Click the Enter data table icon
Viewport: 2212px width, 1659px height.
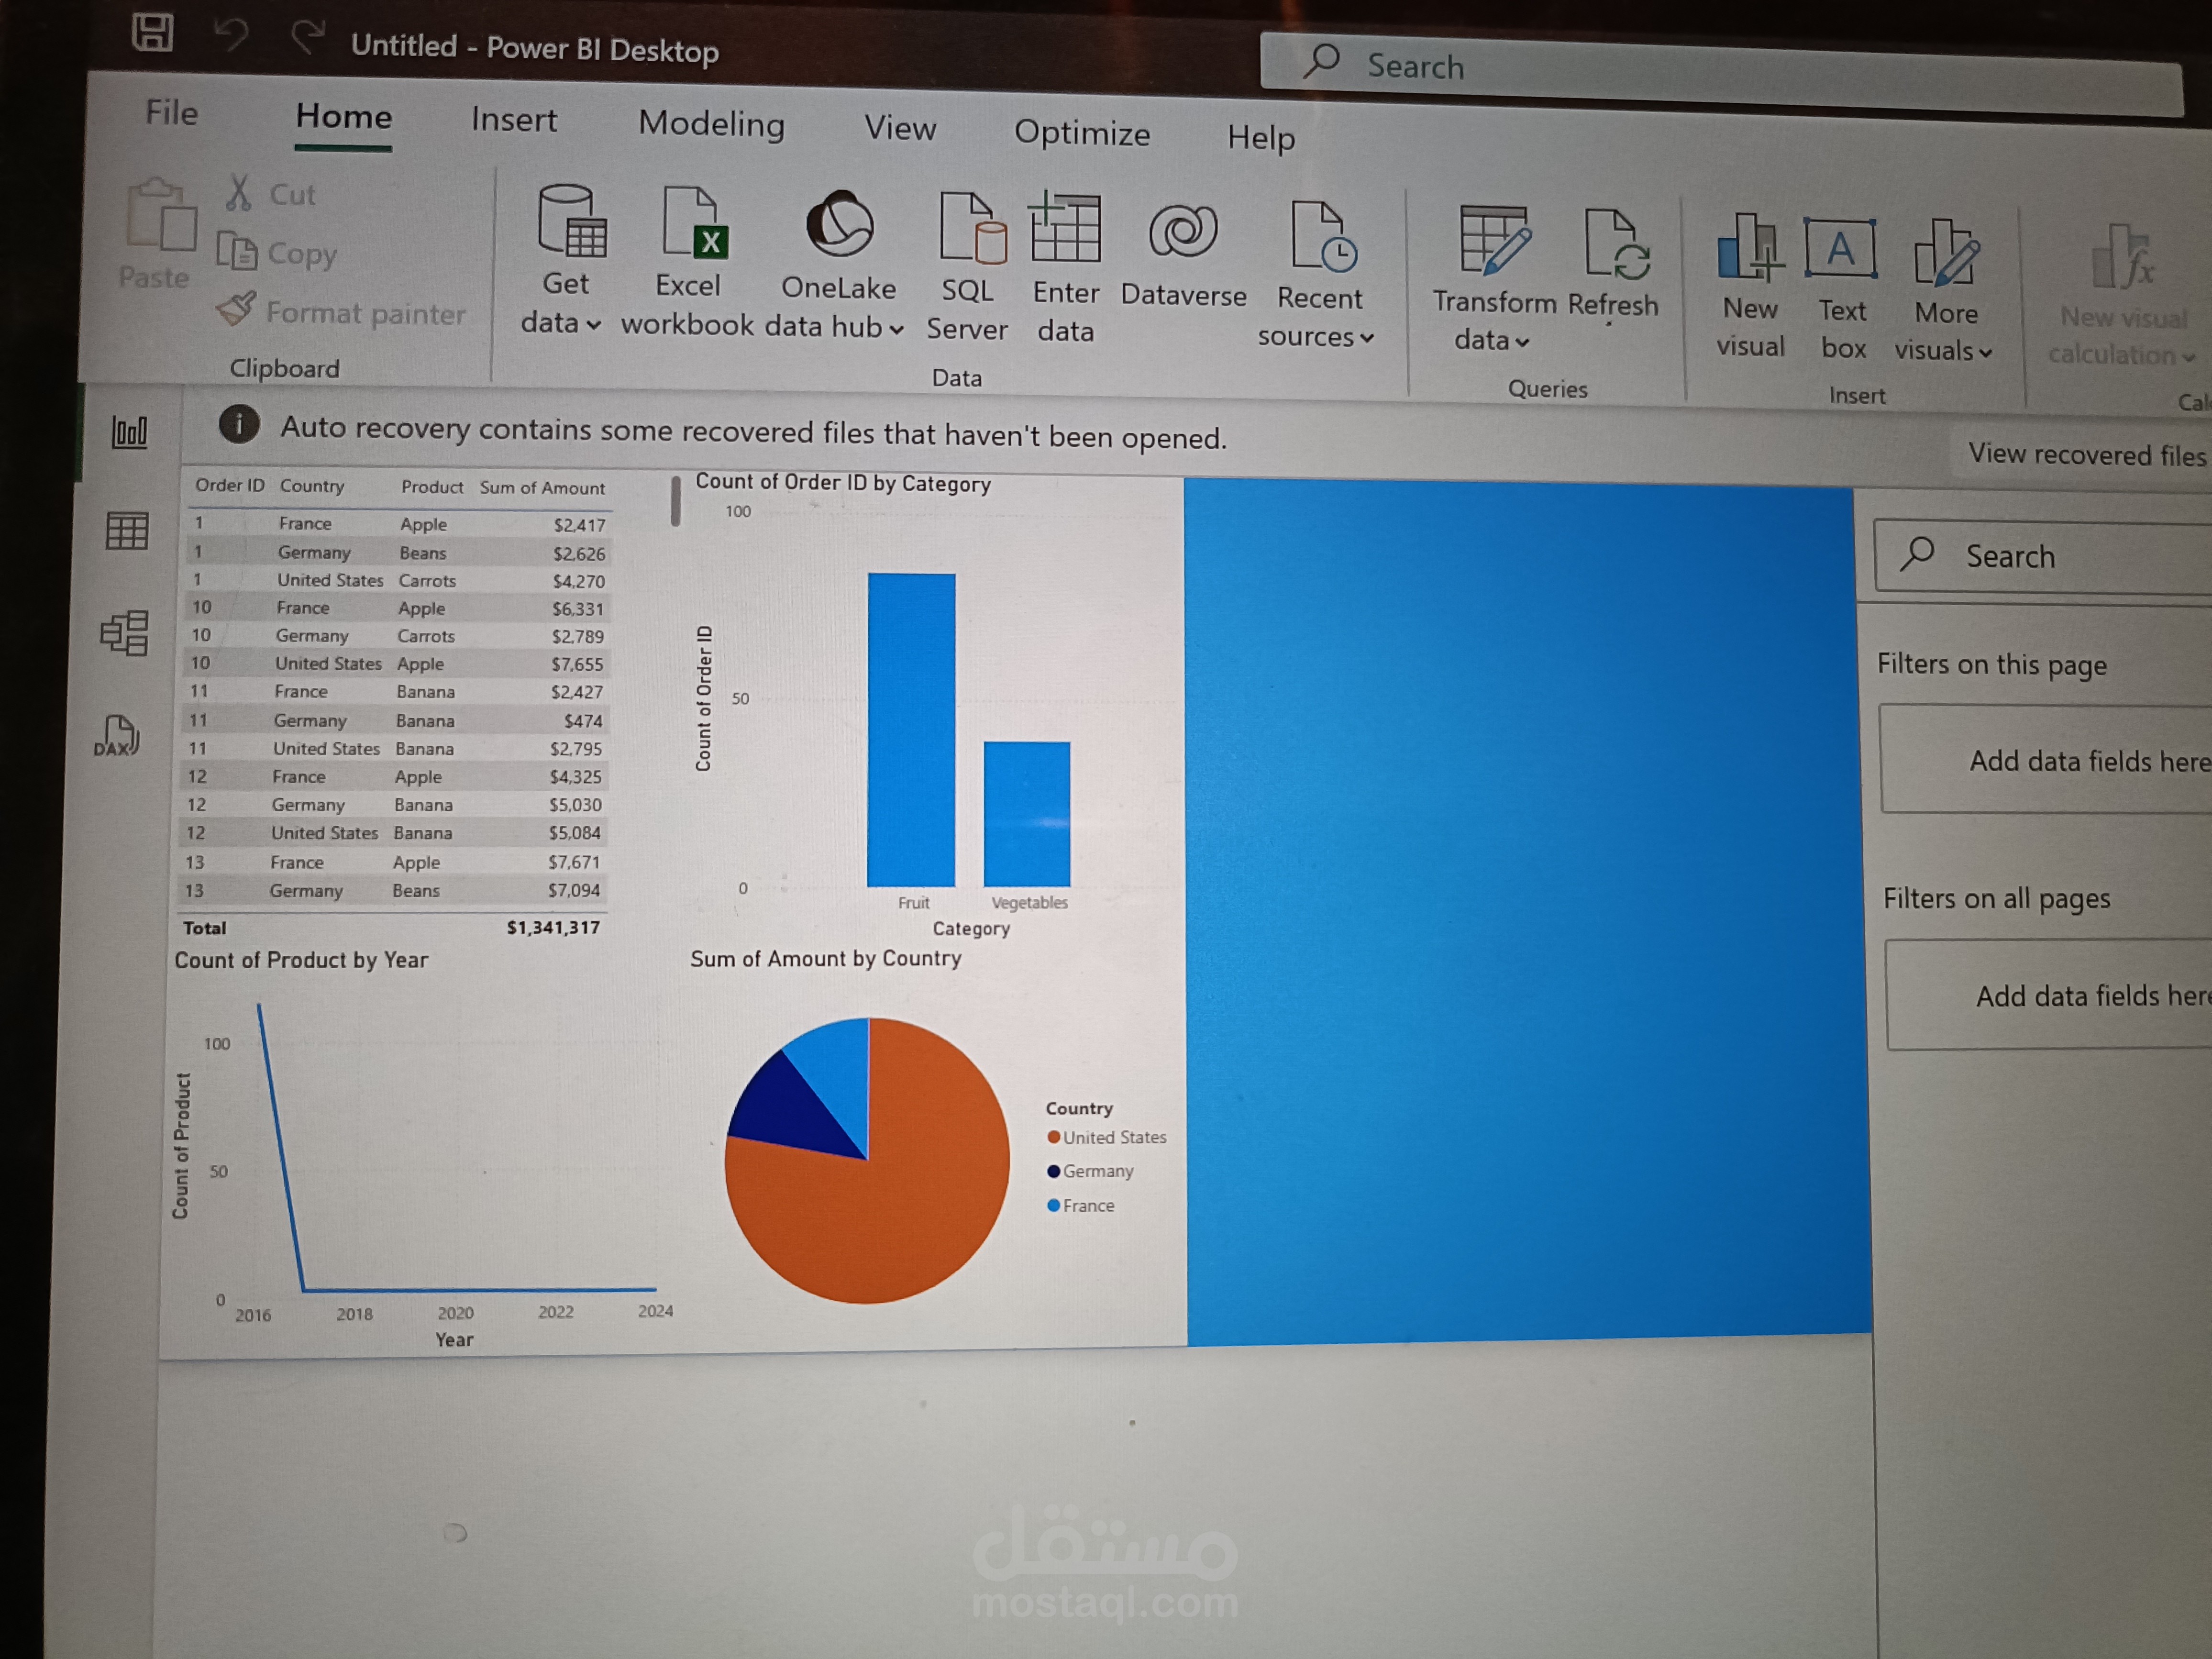point(1066,228)
